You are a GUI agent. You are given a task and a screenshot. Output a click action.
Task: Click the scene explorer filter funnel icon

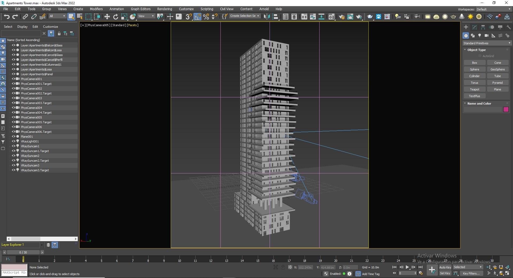(x=51, y=33)
